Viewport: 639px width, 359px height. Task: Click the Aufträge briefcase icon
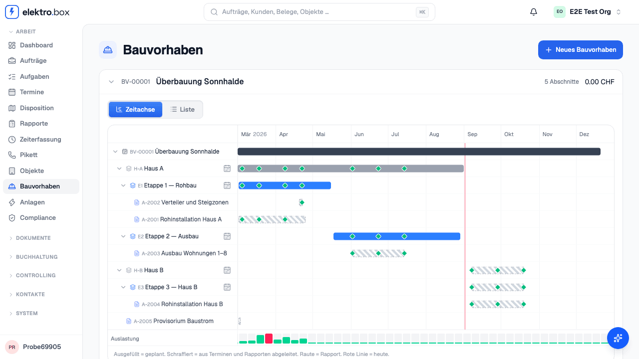pyautogui.click(x=12, y=61)
